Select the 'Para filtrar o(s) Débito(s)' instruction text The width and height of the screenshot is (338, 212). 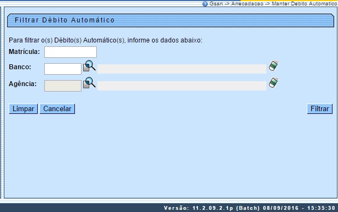(x=106, y=40)
